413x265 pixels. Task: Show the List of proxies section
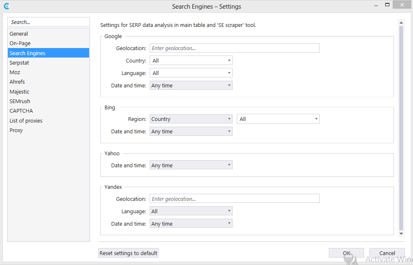click(26, 120)
